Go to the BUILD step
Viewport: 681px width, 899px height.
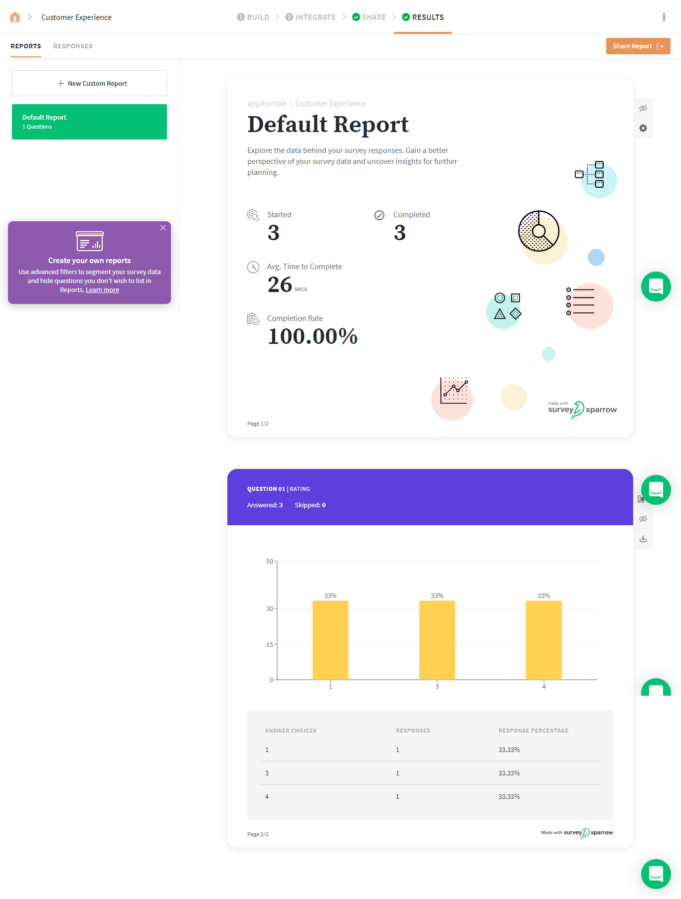click(x=253, y=17)
